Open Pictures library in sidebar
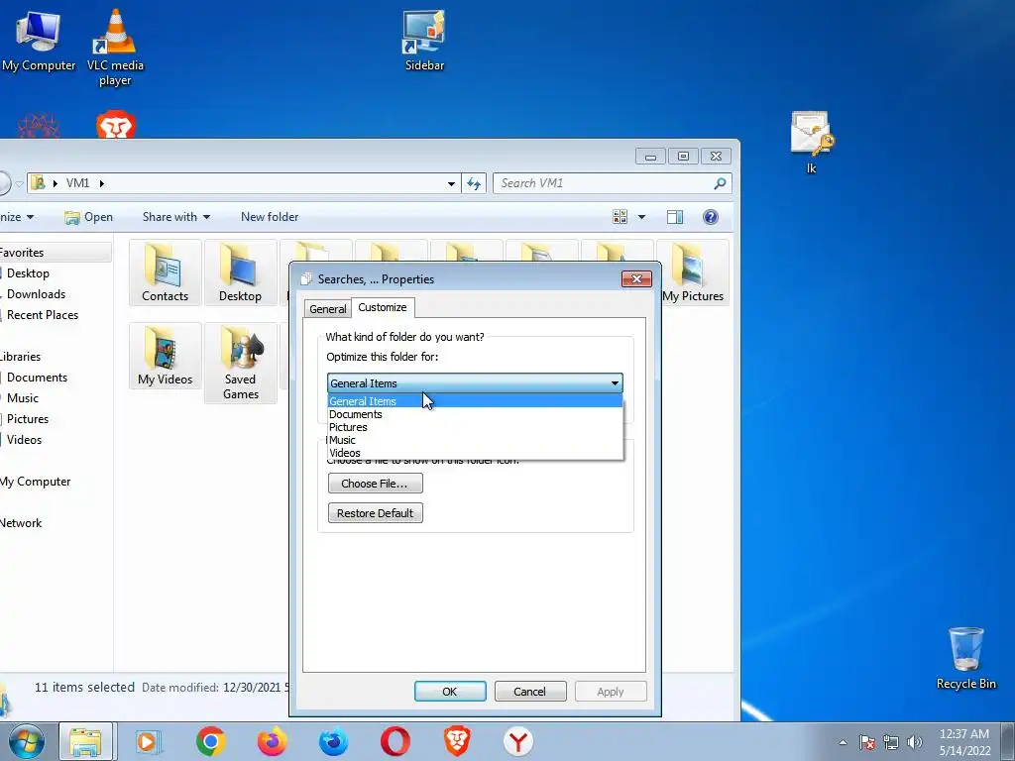The image size is (1015, 761). 28,419
